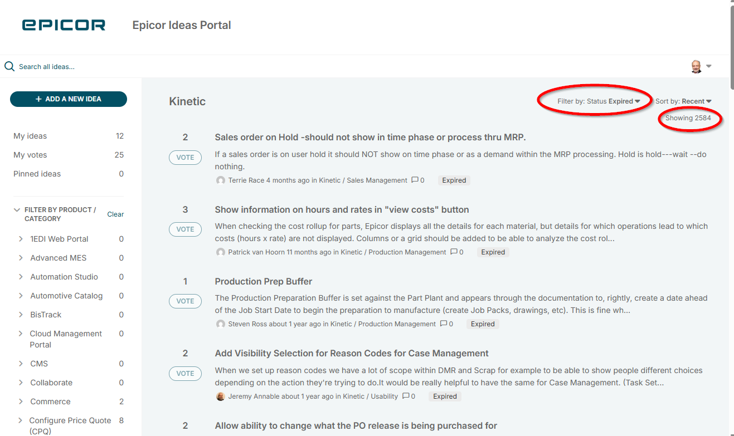Select the Automation Studio category
The width and height of the screenshot is (734, 436).
coord(64,277)
